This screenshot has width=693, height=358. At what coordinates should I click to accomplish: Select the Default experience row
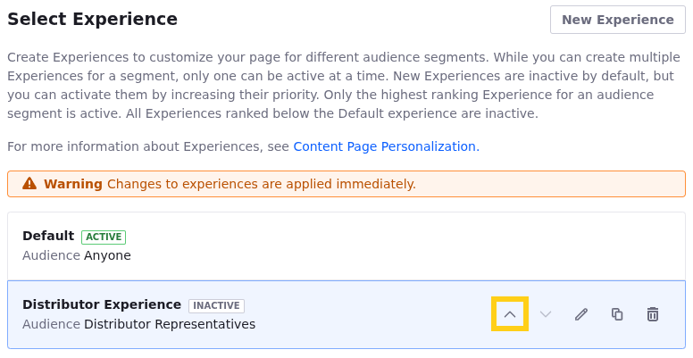[x=357, y=246]
